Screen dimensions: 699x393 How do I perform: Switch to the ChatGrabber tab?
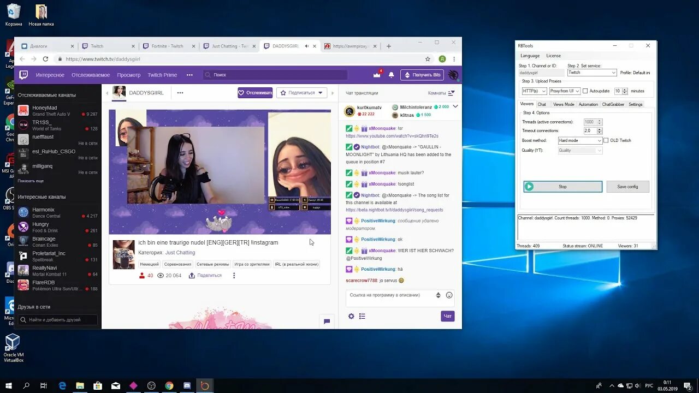(613, 104)
